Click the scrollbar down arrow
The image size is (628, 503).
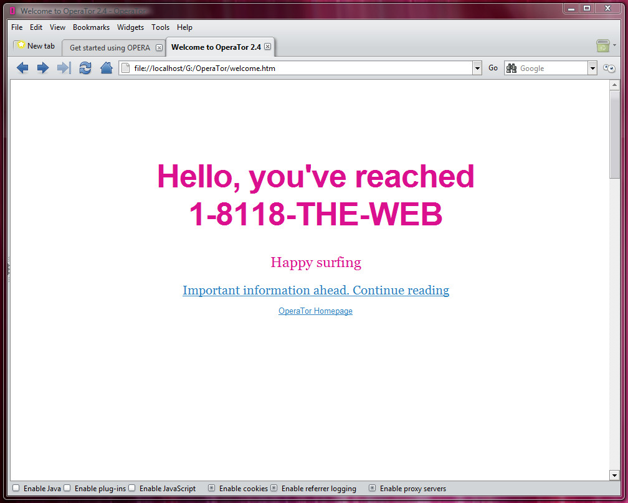[x=614, y=475]
